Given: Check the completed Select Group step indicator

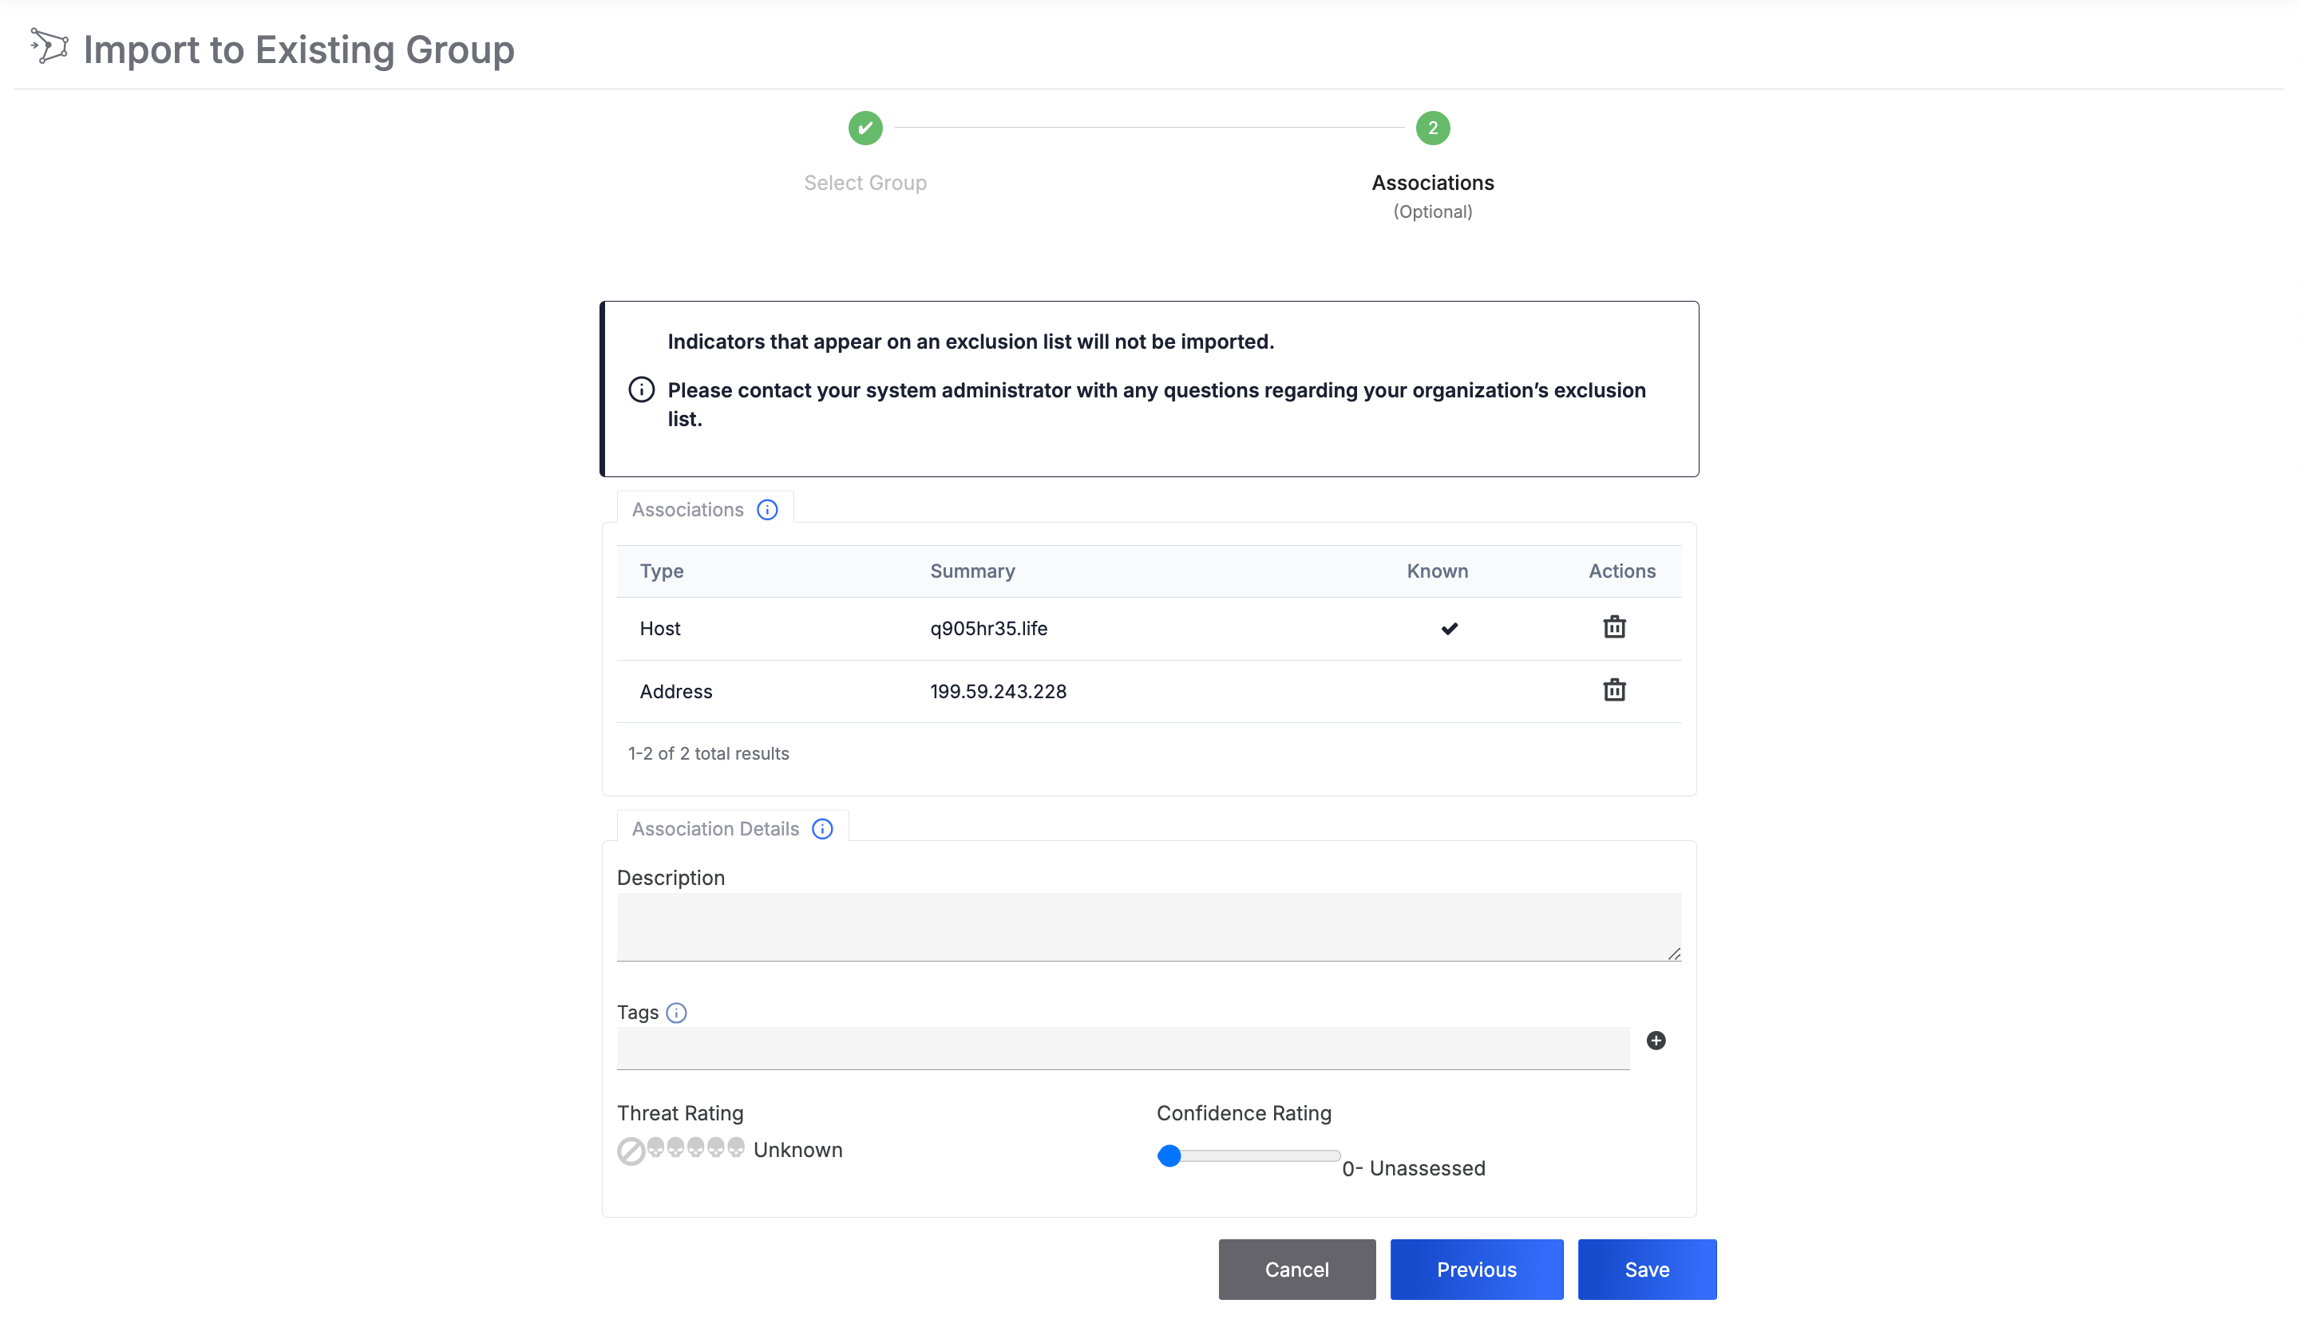Looking at the screenshot, I should [x=864, y=128].
